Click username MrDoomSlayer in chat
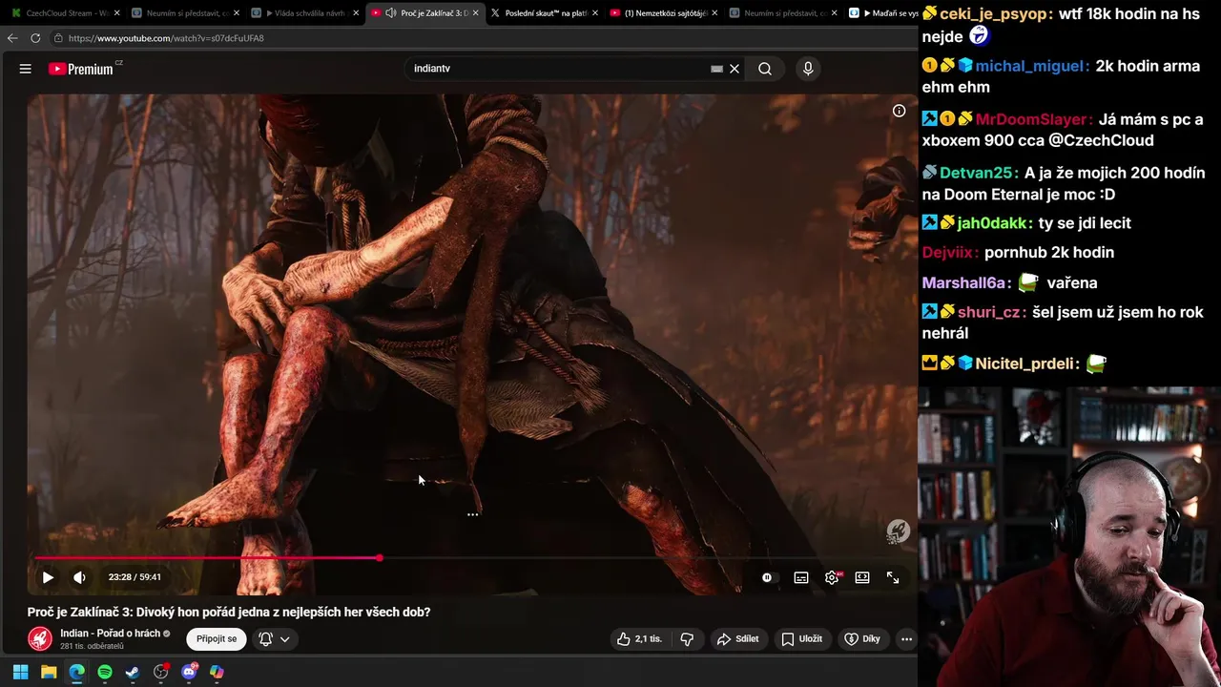The height and width of the screenshot is (687, 1221). point(1033,119)
